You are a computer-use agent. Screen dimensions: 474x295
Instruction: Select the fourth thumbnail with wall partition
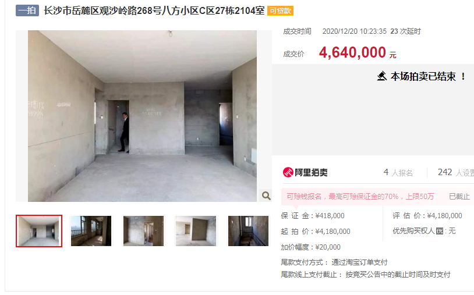pos(196,231)
